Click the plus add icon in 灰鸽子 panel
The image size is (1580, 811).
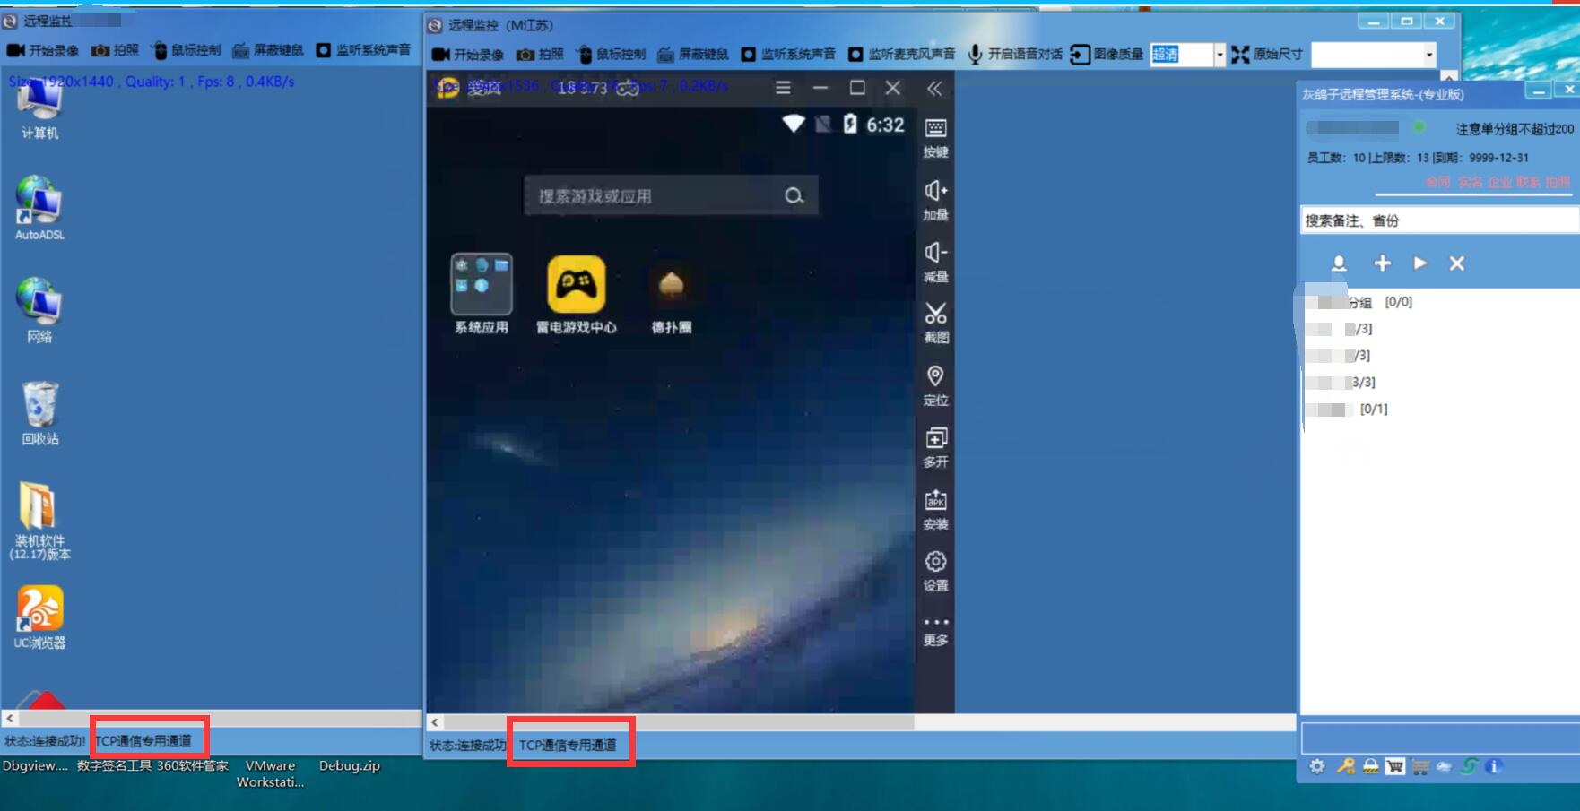(1382, 263)
